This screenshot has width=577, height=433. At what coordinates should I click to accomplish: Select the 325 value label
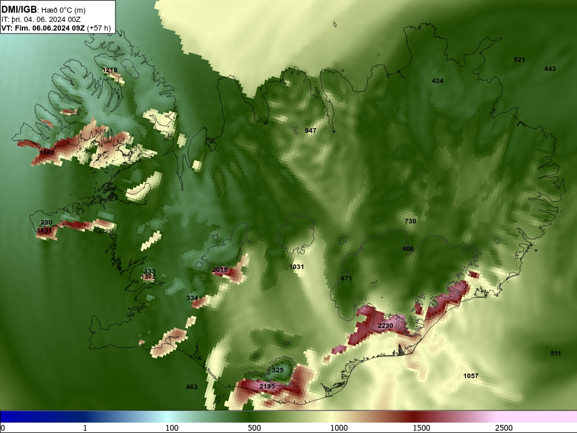278,370
